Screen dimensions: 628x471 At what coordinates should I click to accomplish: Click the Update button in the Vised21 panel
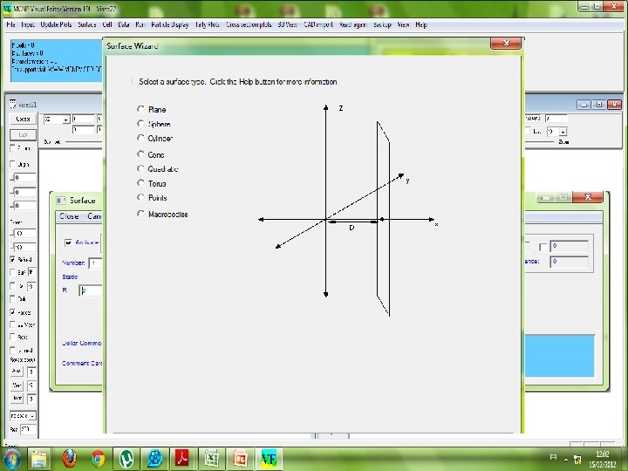[23, 119]
